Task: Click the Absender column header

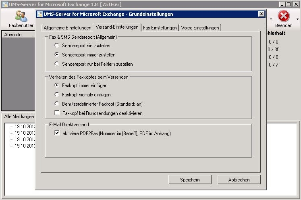Action: click(18, 35)
